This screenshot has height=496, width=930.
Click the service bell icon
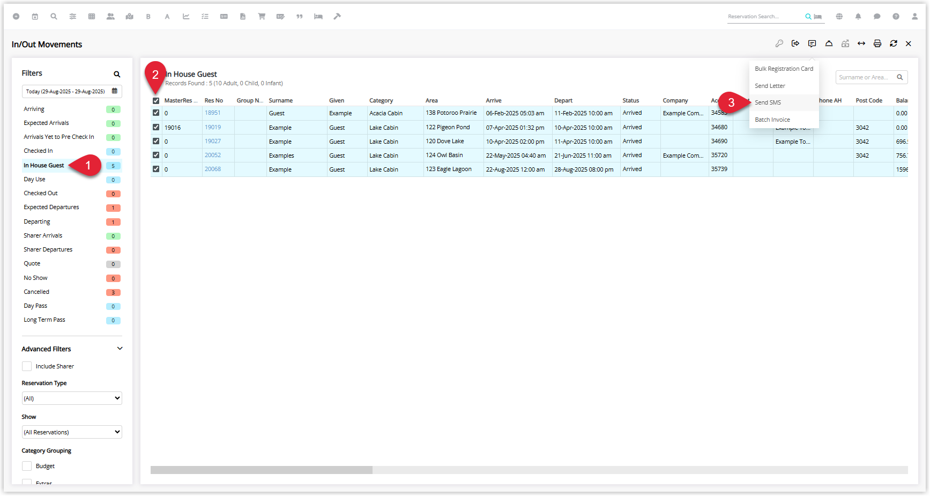pos(829,43)
